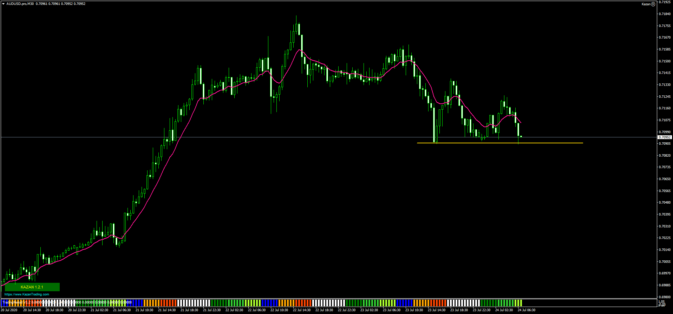The height and width of the screenshot is (314, 673).
Task: Click the 0.69970 price scale label
Action: (665, 273)
